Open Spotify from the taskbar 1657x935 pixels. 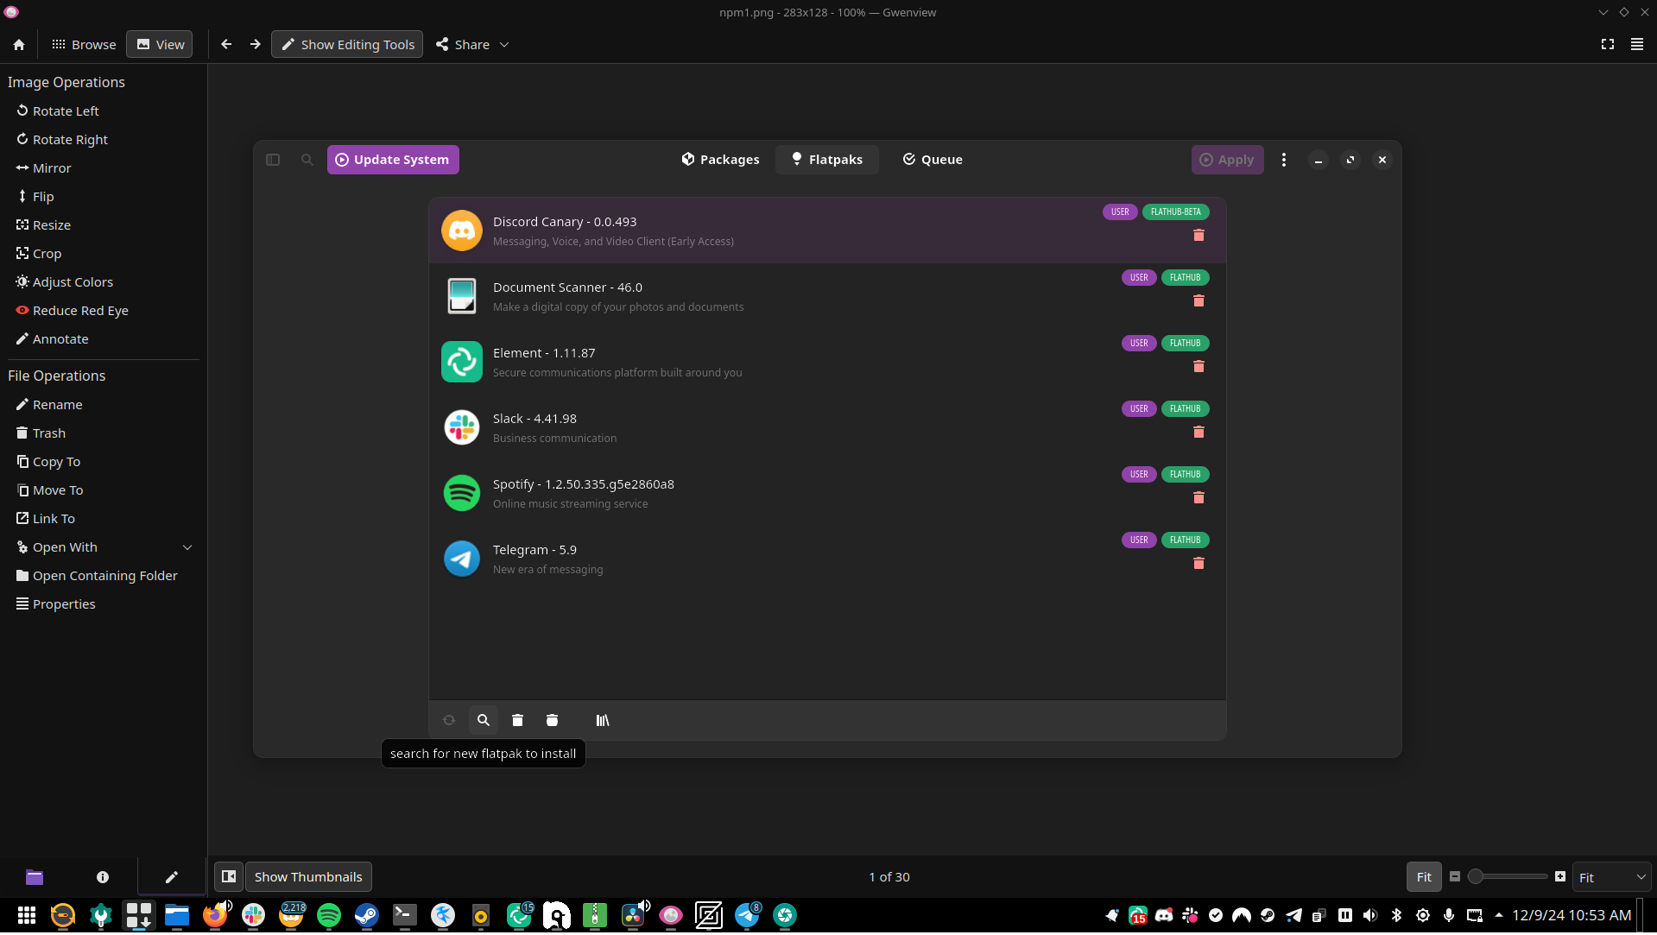329,916
